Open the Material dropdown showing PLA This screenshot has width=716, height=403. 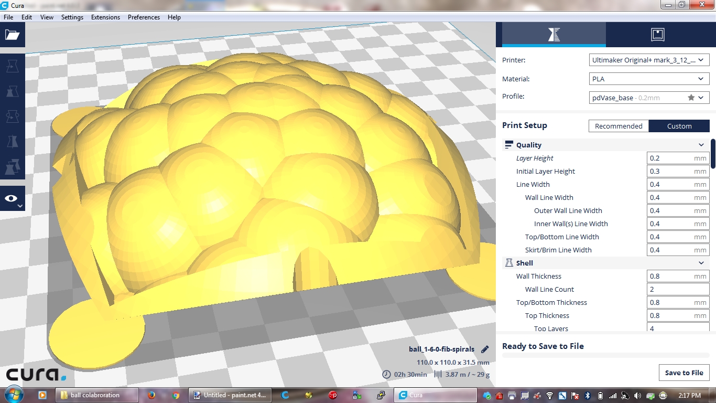click(649, 79)
